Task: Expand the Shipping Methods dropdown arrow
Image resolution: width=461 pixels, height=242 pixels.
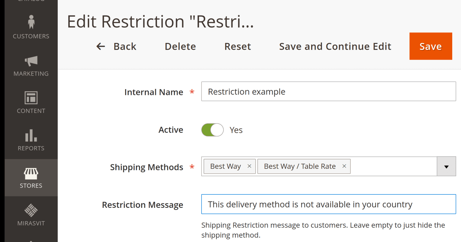Action: (446, 166)
